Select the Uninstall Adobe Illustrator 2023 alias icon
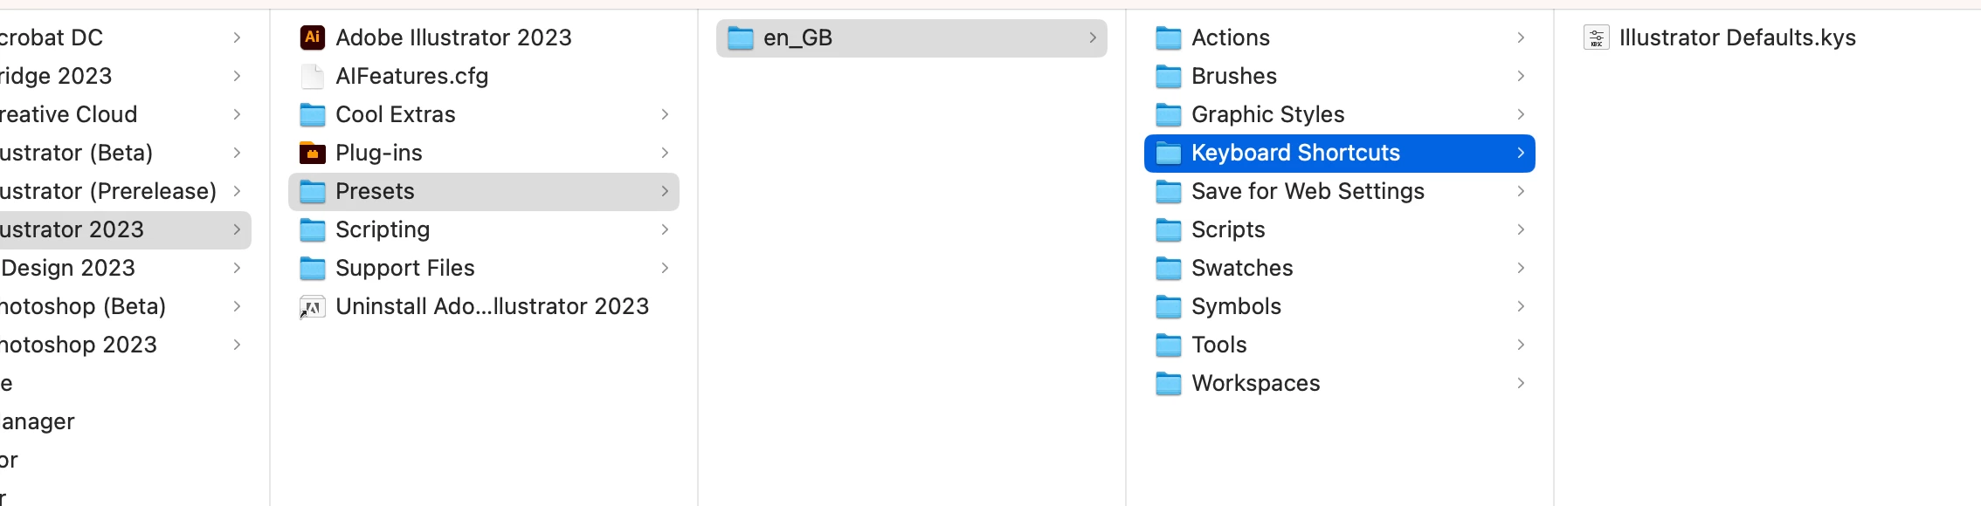Screen dimensions: 1981x506 [313, 306]
